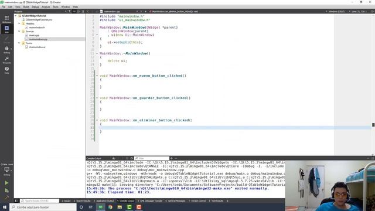Image resolution: width=375 pixels, height=211 pixels.
Task: Fold the on_eliminar_button_clicked function
Action: click(x=97, y=120)
